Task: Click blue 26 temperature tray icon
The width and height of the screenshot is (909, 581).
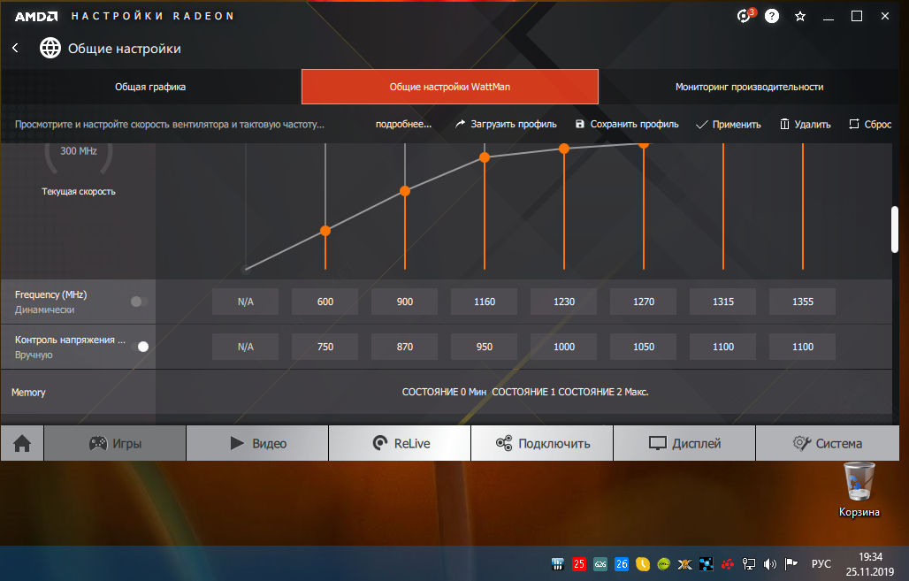Action: coord(622,563)
